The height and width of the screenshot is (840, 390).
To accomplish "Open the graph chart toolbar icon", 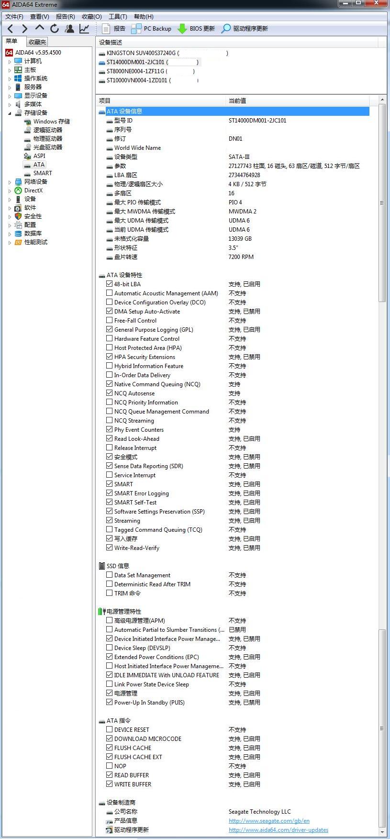I will click(x=84, y=29).
